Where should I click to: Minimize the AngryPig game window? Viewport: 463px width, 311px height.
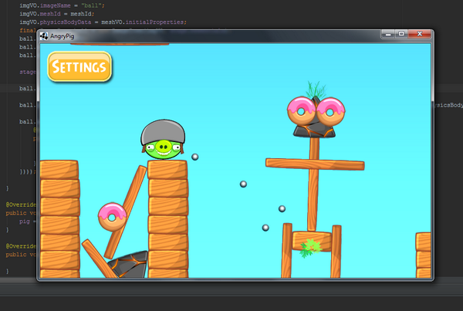(388, 34)
